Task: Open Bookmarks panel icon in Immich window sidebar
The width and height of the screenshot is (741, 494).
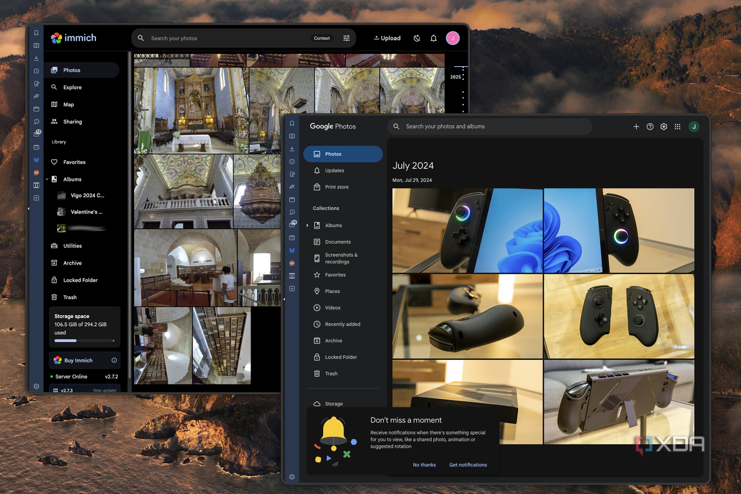Action: (x=36, y=33)
